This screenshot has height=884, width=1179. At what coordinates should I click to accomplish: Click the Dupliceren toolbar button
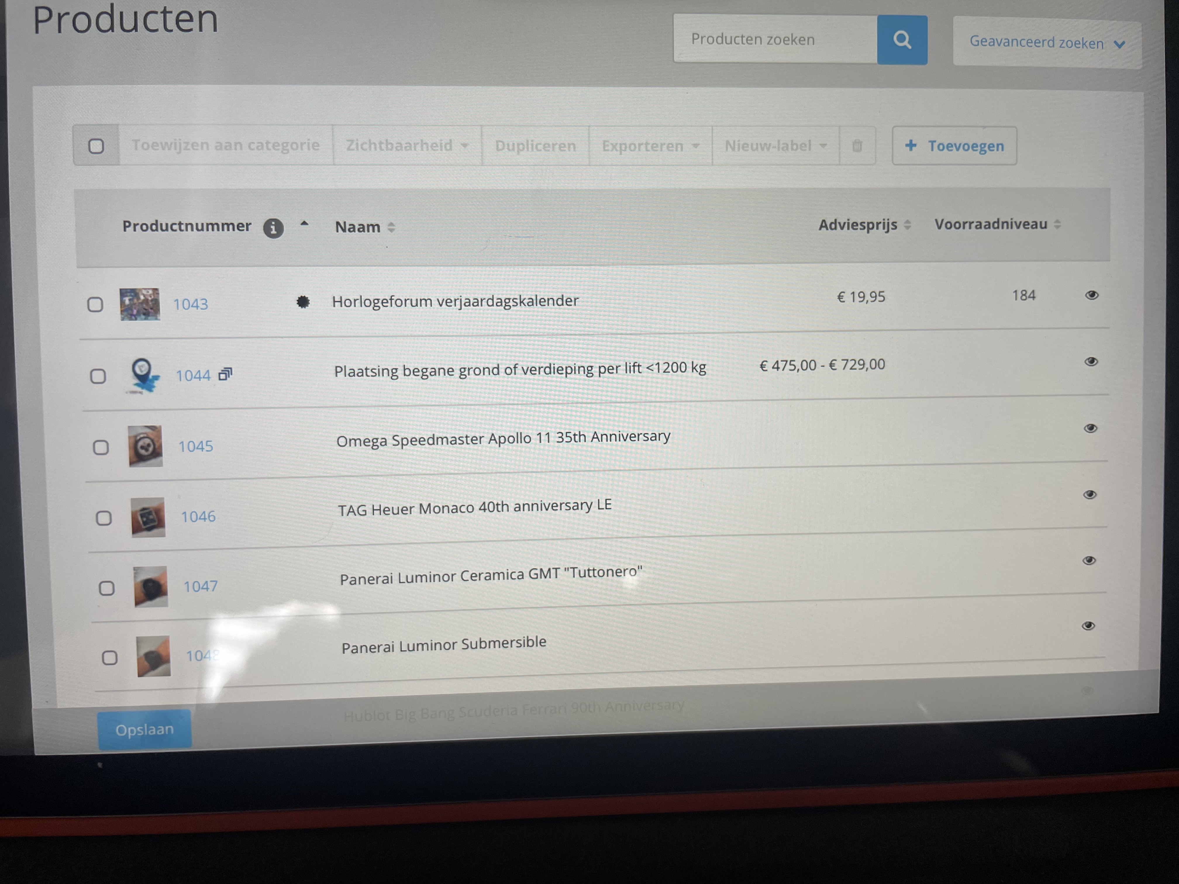coord(535,146)
